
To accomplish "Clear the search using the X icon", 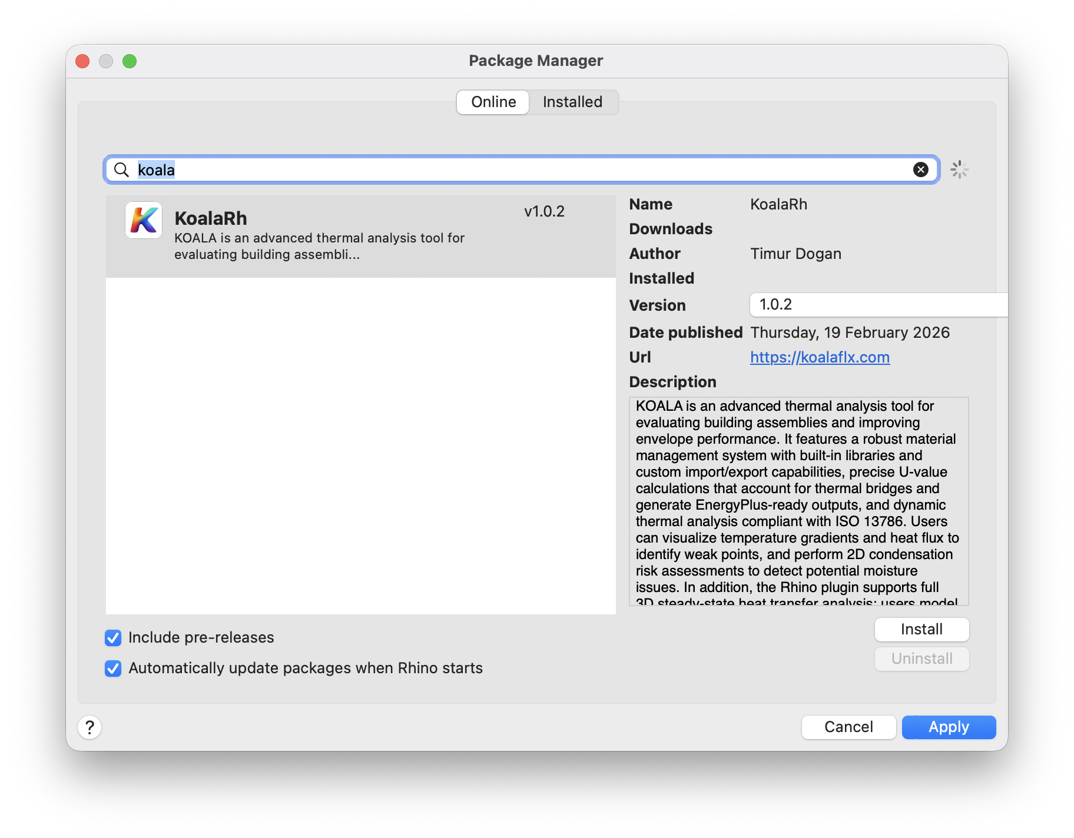I will click(x=920, y=169).
